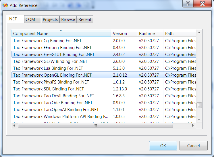Screen dimensions: 214x157
Task: Sort by Component Name column header
Action: (61, 33)
